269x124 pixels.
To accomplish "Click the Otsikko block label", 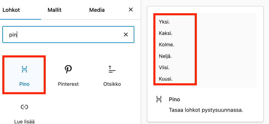I will (x=112, y=84).
